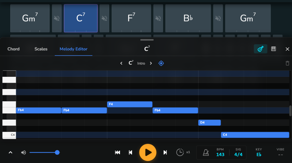
Task: Select the D4 note block
Action: [x=210, y=122]
